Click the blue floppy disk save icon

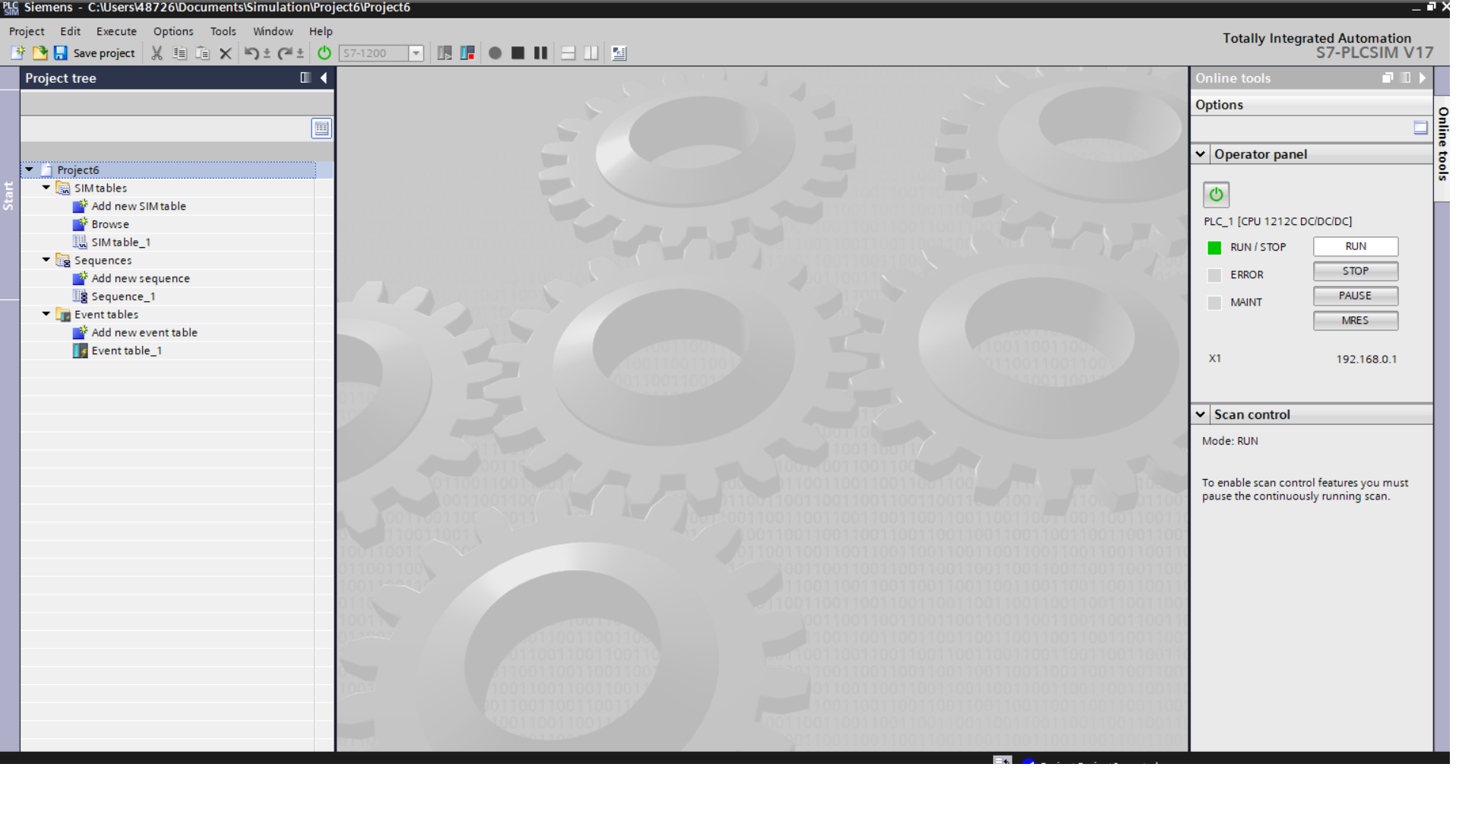click(61, 53)
